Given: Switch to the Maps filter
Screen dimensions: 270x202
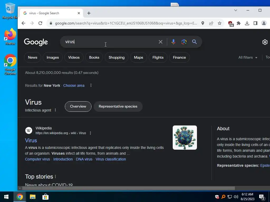Looking at the screenshot, I should coord(139,58).
